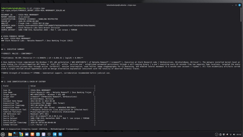Open the system monitor graph icon
243x137 pixels.
coord(38,134)
